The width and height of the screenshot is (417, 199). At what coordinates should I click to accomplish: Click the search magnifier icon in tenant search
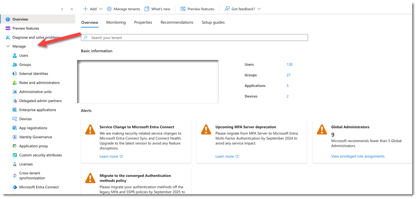(85, 38)
